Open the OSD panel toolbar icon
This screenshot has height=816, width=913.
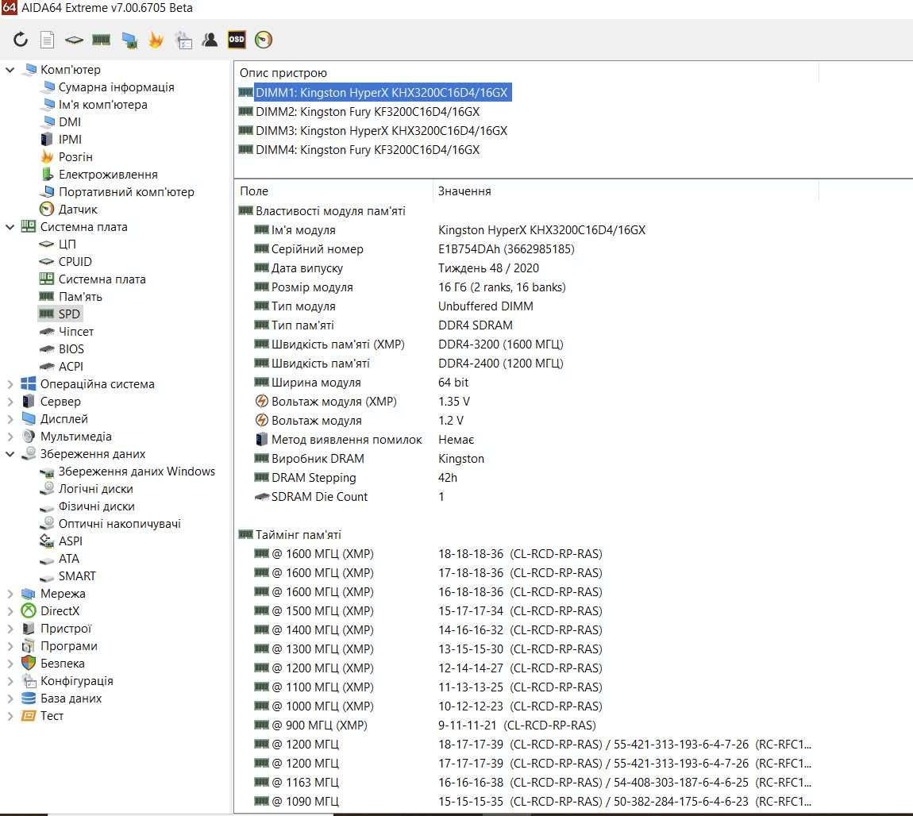[237, 40]
